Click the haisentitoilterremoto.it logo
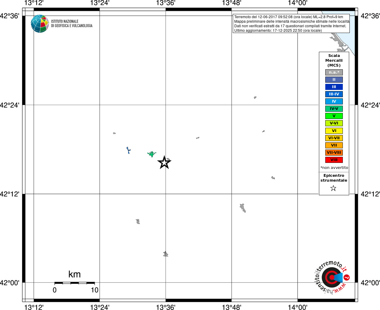Viewport: 380px width, 310px height. pyautogui.click(x=332, y=277)
